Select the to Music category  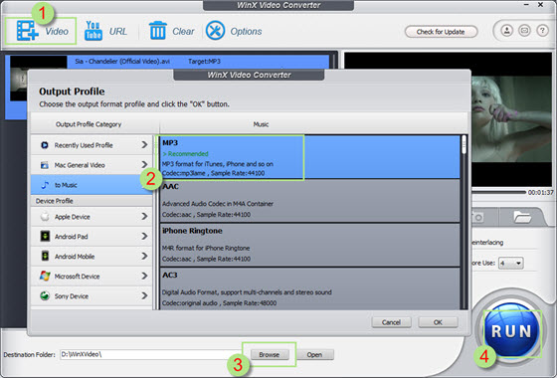92,185
